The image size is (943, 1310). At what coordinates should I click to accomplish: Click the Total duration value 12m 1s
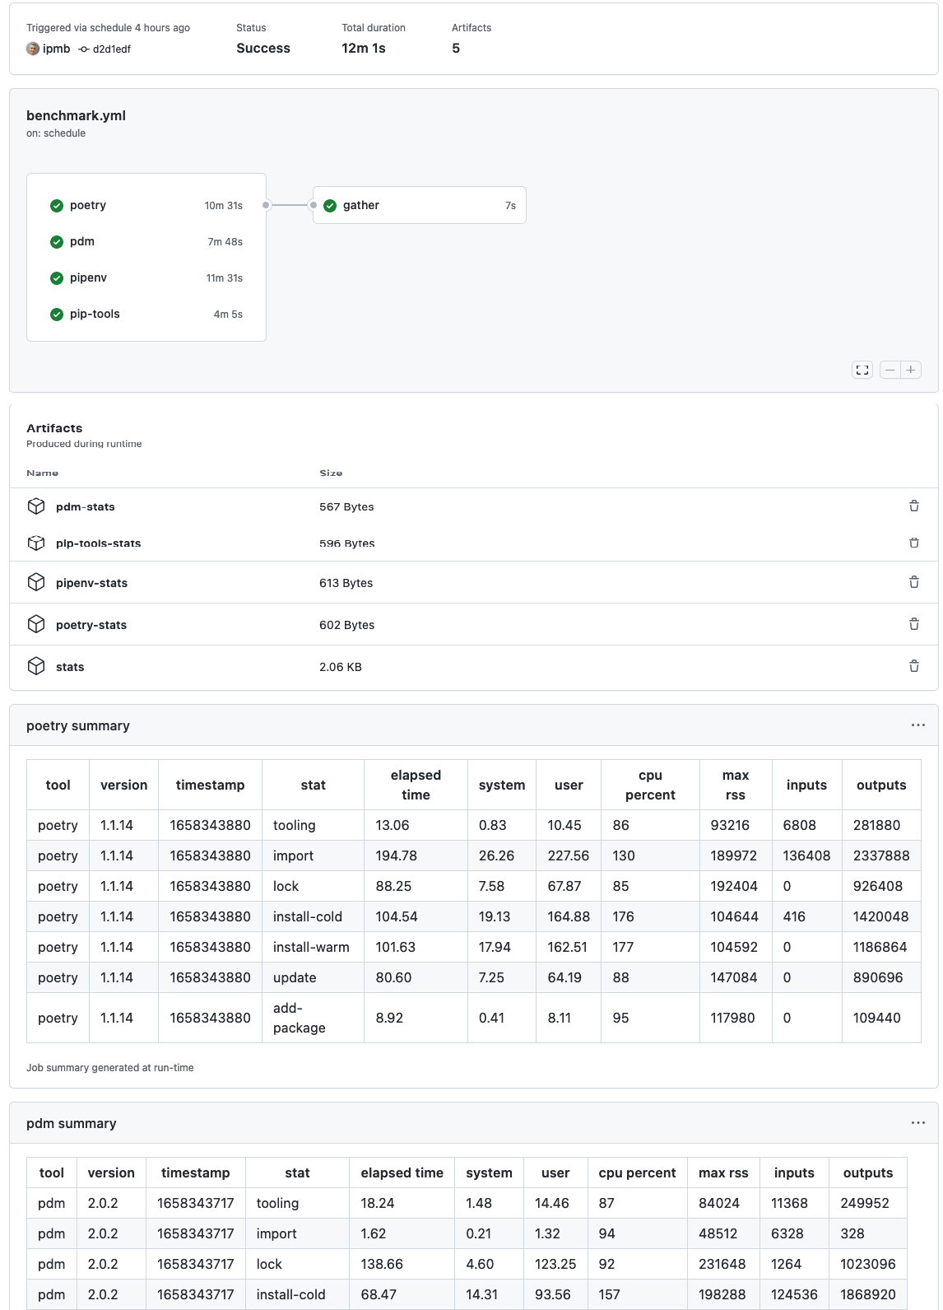click(364, 49)
